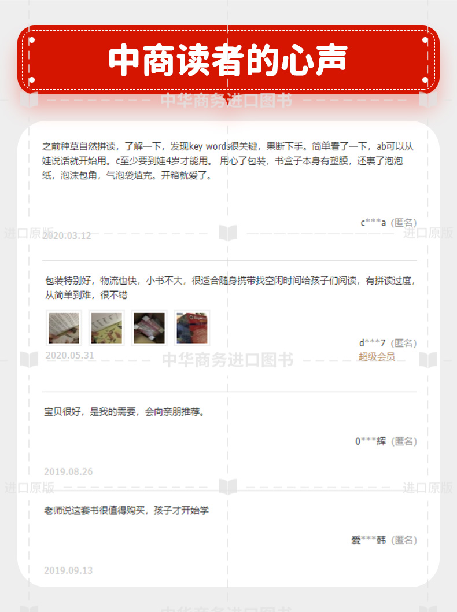
Task: Select the review date 2020.03.12
Action: point(67,236)
